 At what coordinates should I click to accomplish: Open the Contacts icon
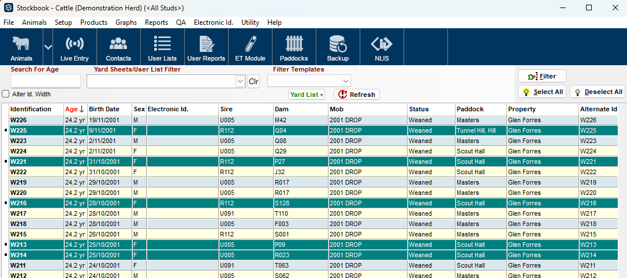[118, 47]
